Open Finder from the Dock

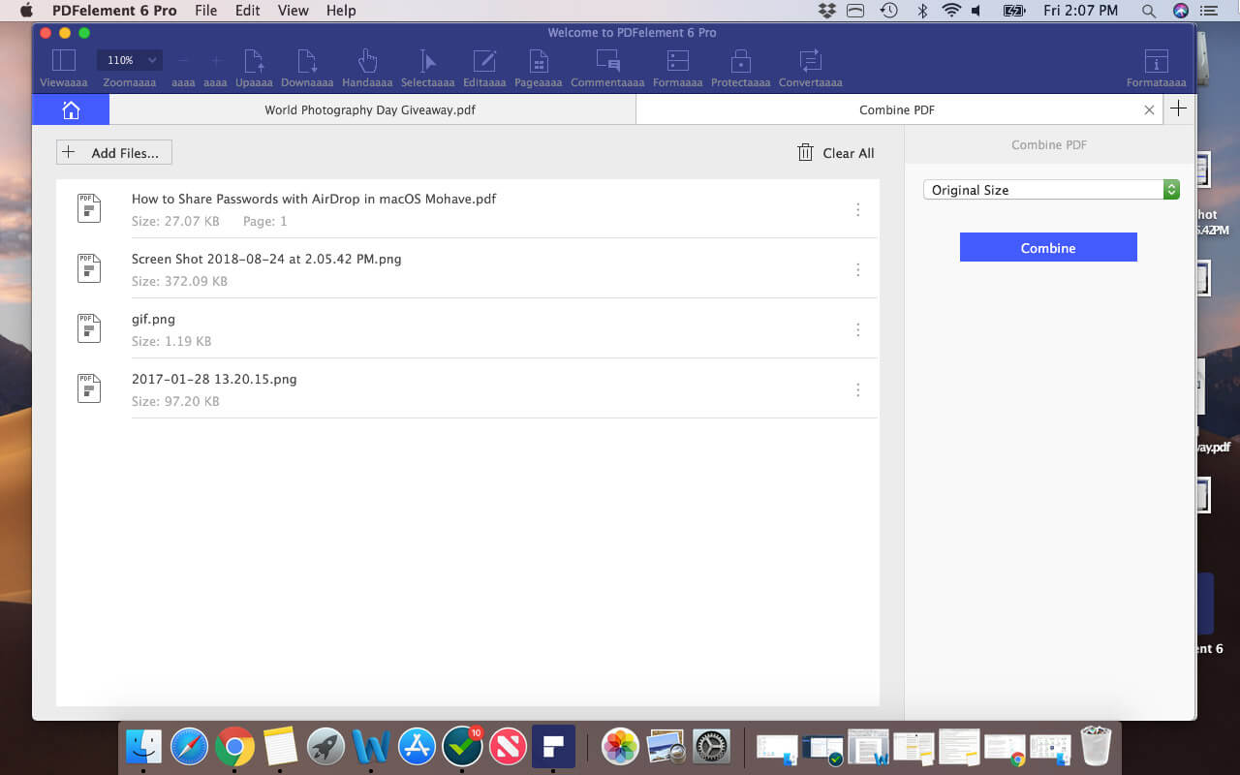tap(143, 747)
